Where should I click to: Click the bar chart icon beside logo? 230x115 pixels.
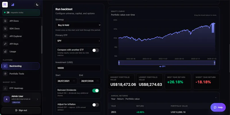click(13, 5)
